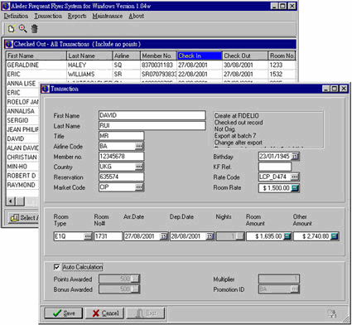The height and width of the screenshot is (325, 352).
Task: Click the Bonus Awarded calculator button
Action: point(135,289)
